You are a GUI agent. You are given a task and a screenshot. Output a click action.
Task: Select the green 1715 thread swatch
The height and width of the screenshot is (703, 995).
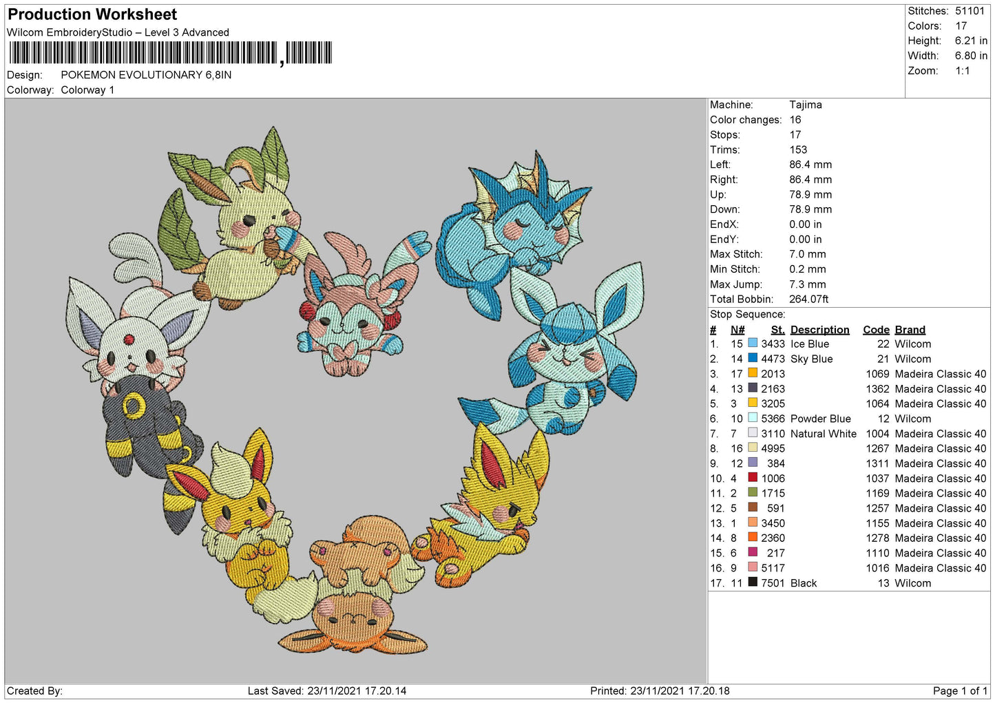click(x=753, y=493)
